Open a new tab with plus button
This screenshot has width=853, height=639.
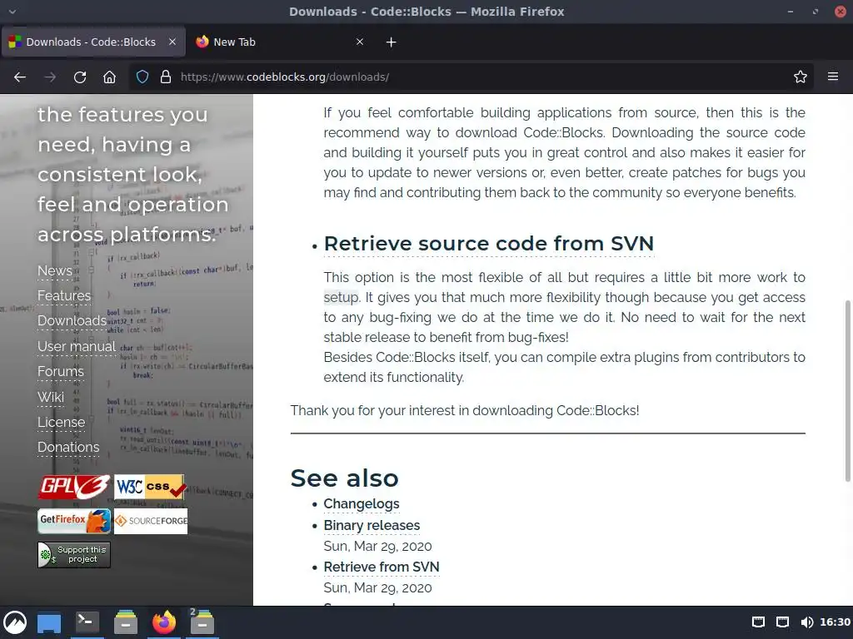coord(391,42)
